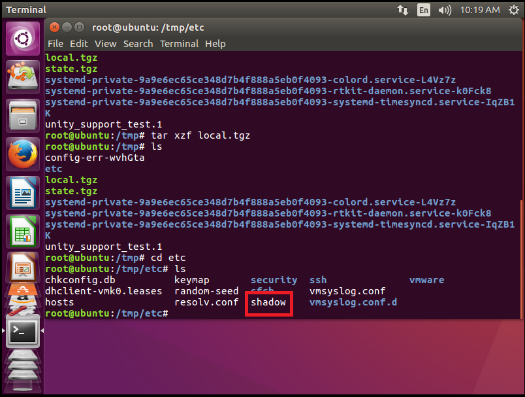Open LibreOffice Calc spreadsheet icon
525x397 pixels.
[x=23, y=231]
